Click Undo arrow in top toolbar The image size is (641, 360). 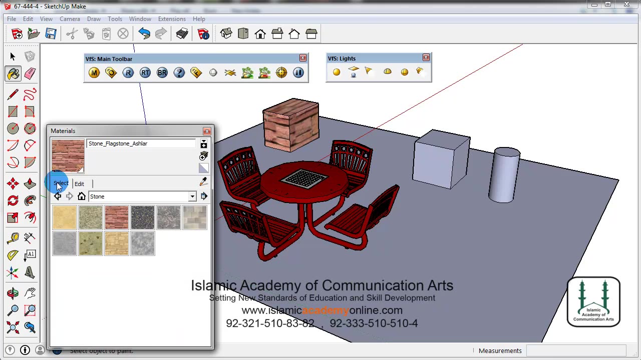[144, 33]
